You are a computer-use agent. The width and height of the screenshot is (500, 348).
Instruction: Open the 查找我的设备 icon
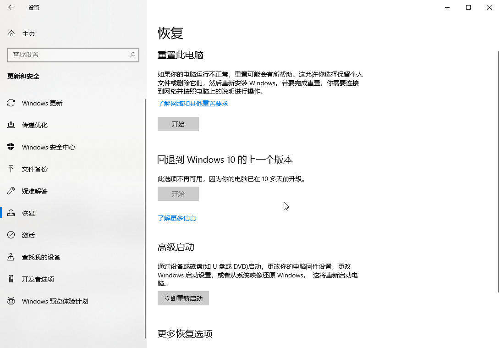coord(11,257)
